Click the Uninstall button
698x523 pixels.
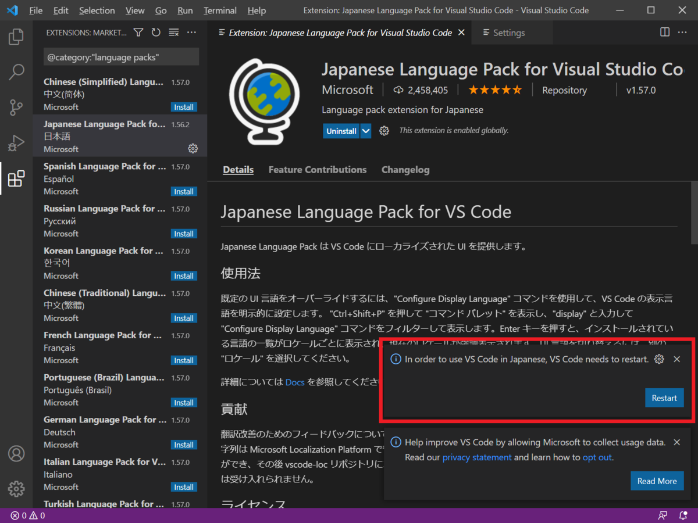point(341,131)
